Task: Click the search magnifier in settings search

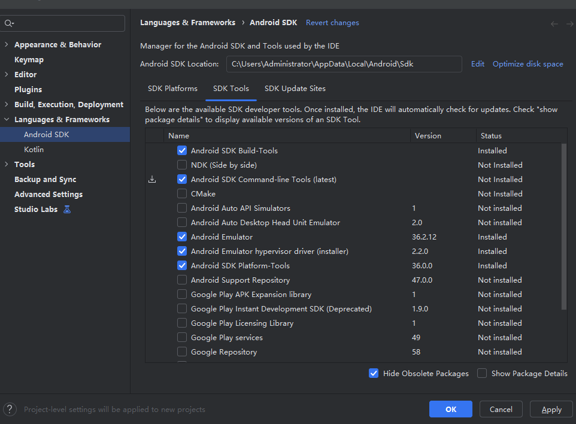Action: click(8, 23)
